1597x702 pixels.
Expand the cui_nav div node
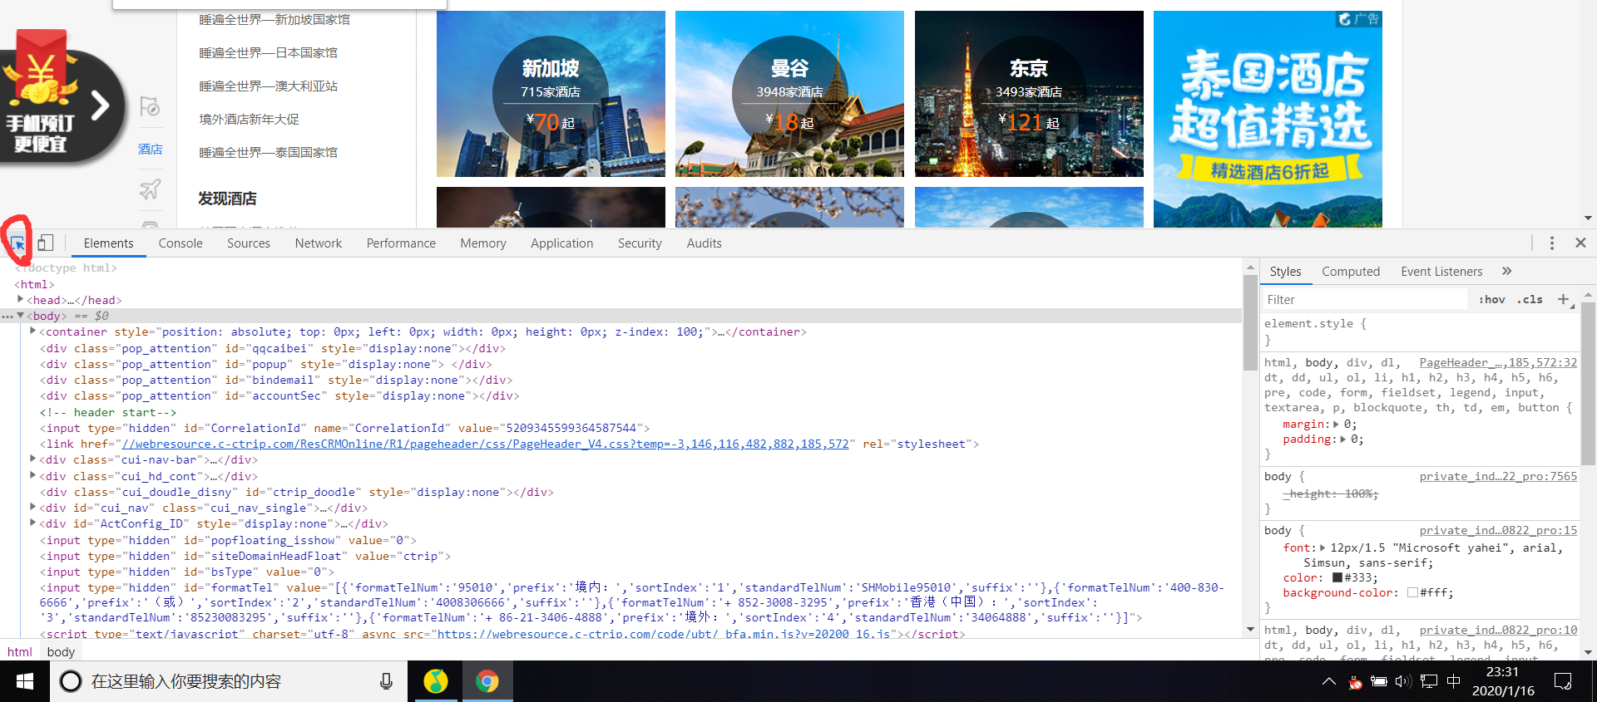32,507
